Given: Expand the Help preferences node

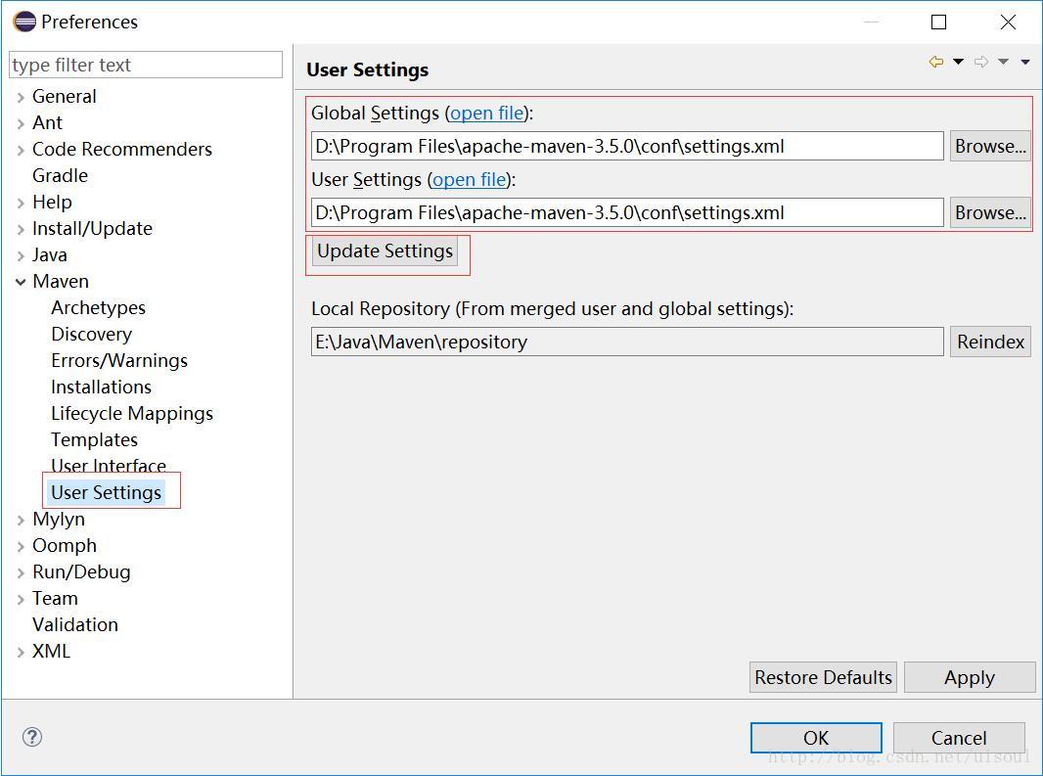Looking at the screenshot, I should [x=21, y=203].
